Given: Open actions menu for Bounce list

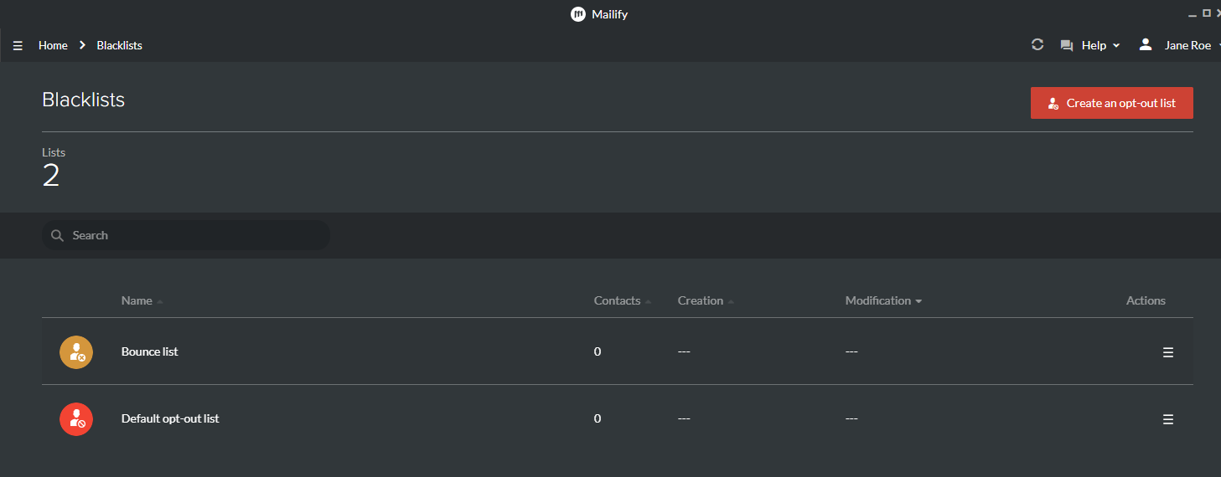Looking at the screenshot, I should click(x=1168, y=352).
